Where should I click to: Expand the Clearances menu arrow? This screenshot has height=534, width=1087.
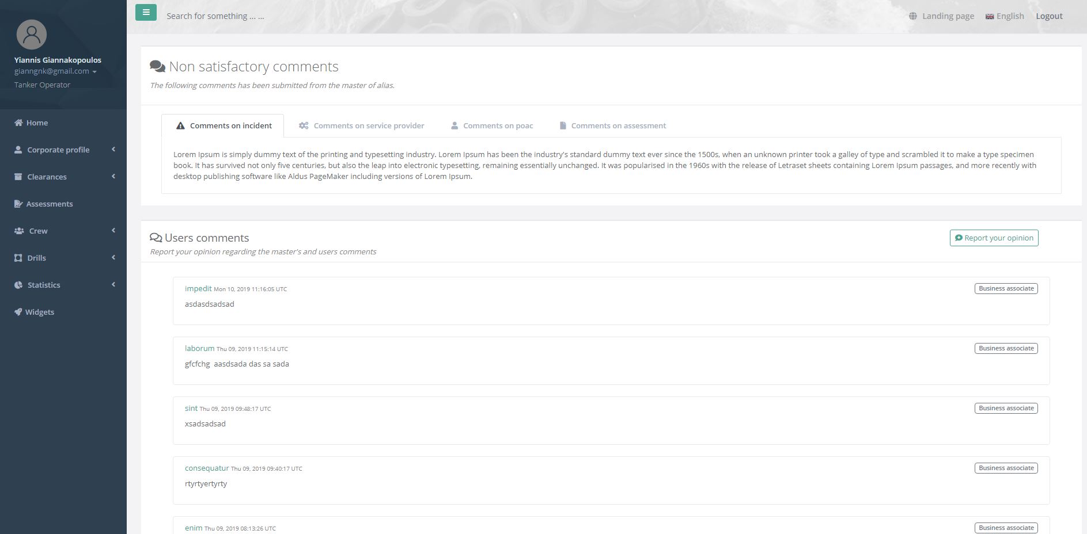(x=113, y=177)
